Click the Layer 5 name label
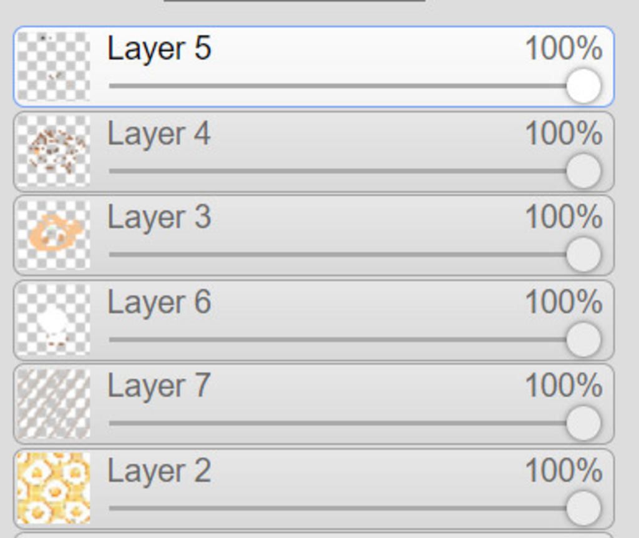Screen dimensions: 639x538 tap(159, 50)
